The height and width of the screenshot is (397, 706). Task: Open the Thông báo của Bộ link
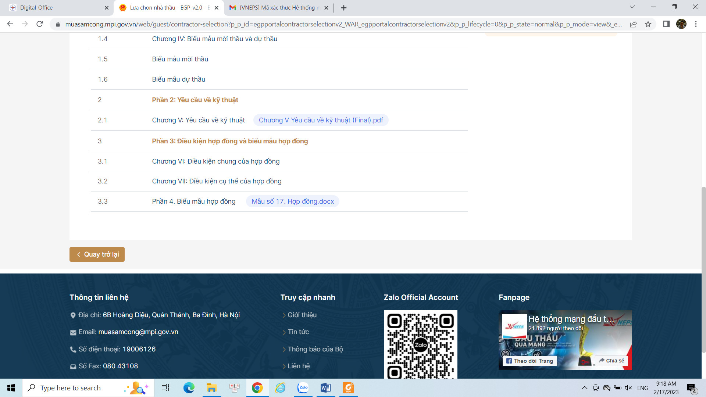[315, 349]
